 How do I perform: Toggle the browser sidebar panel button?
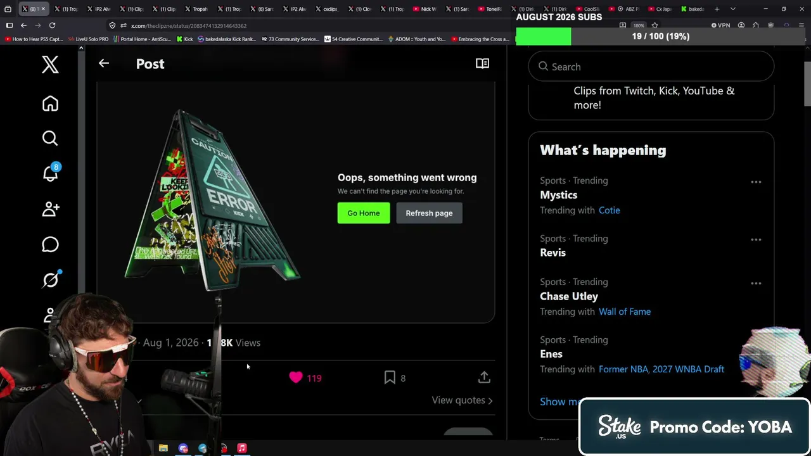point(9,25)
